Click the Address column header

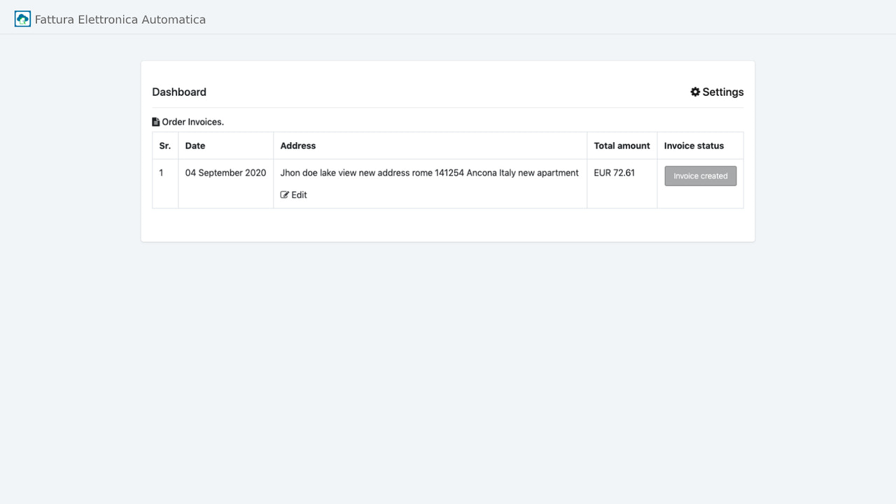430,146
